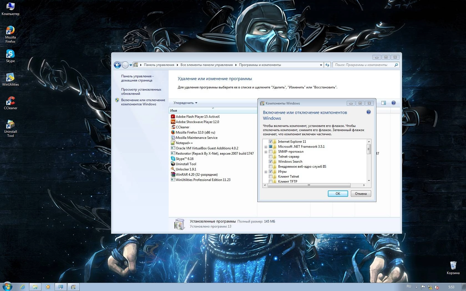Open the Skype desktop shortcut

tap(10, 56)
